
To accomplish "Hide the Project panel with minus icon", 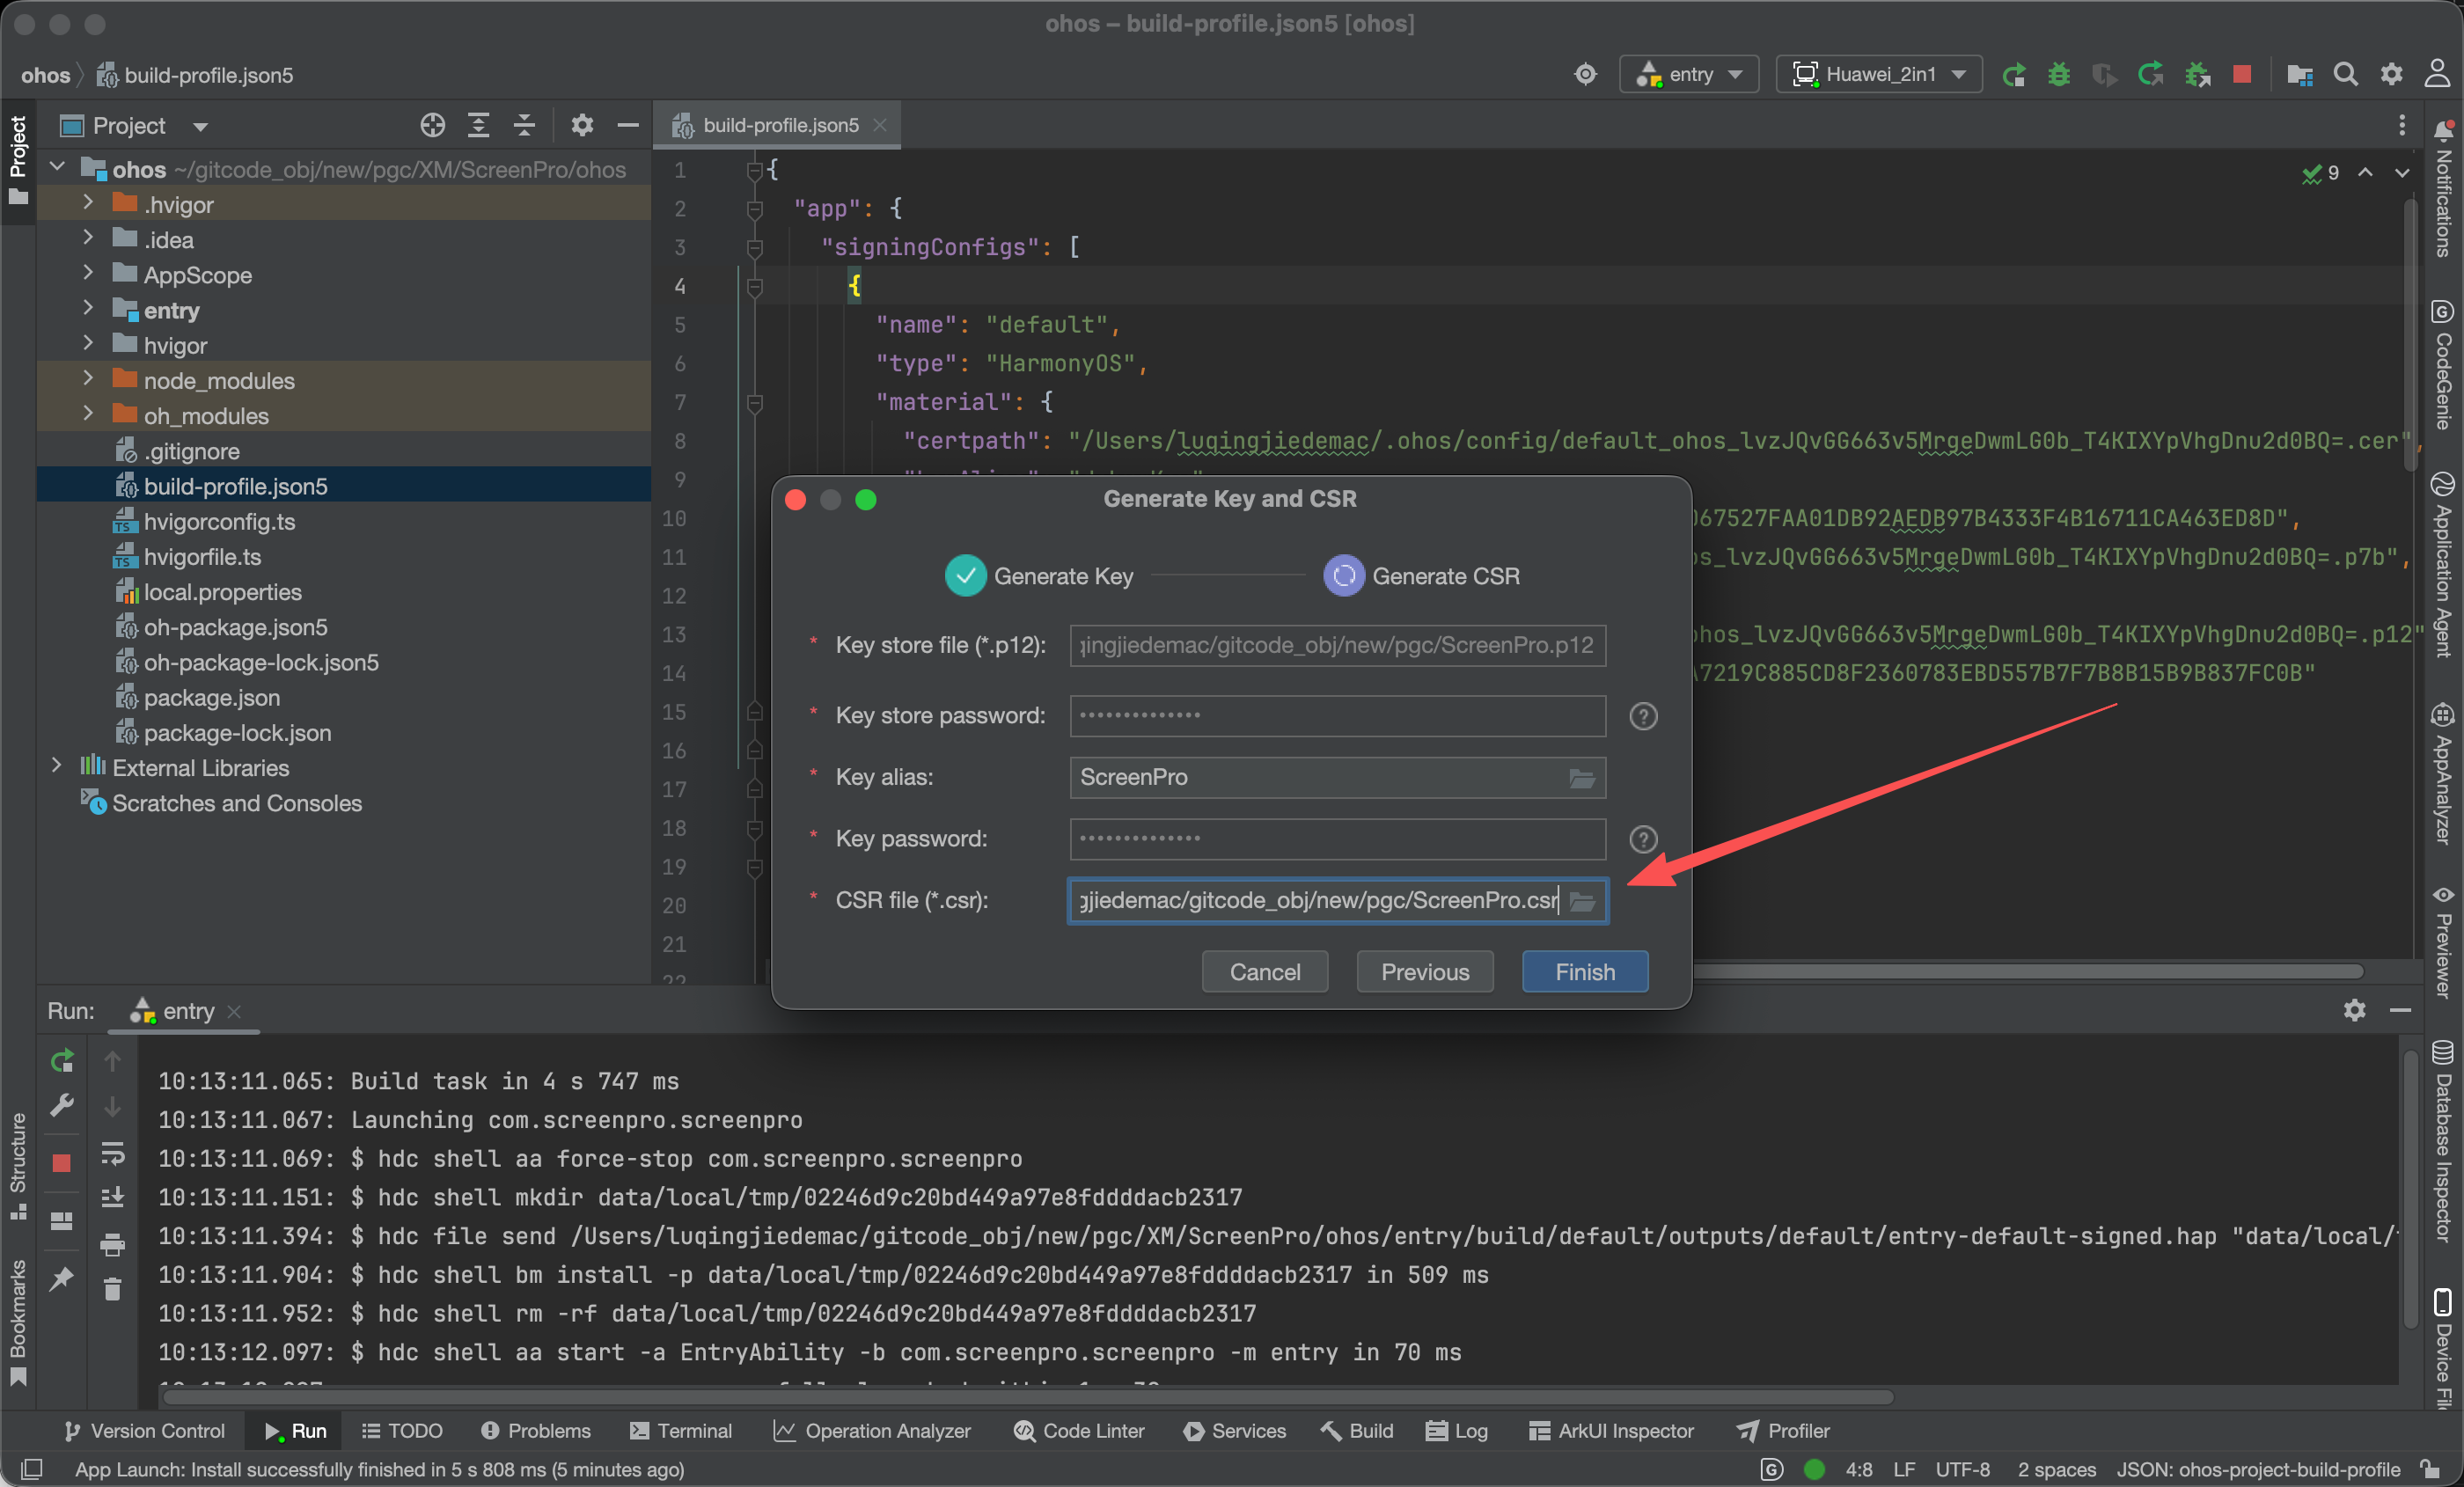I will [628, 125].
